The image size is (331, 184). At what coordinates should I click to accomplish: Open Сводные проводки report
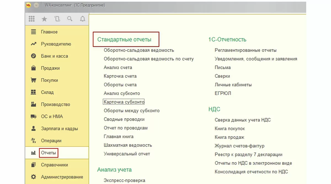[124, 119]
